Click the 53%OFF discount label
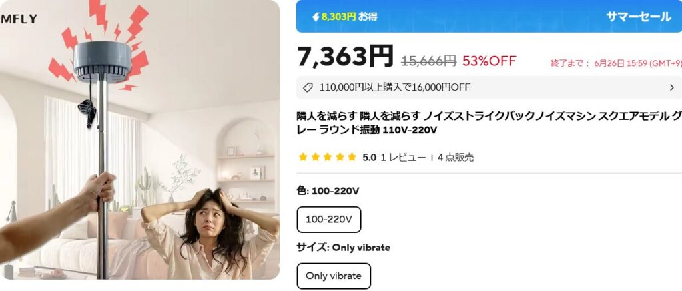Viewport: 682px width, 291px height. point(490,61)
